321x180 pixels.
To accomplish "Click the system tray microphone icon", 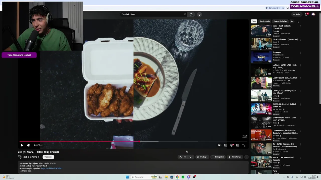I will [292, 177].
